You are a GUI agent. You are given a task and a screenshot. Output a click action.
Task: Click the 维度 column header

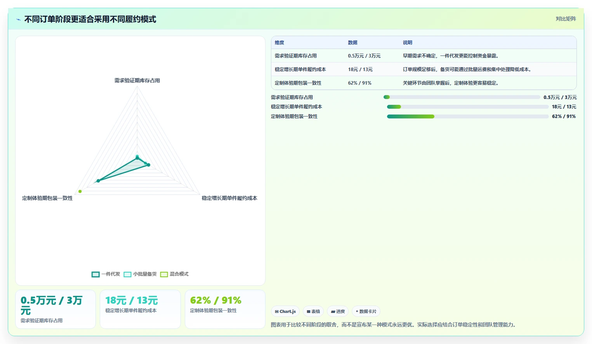280,43
